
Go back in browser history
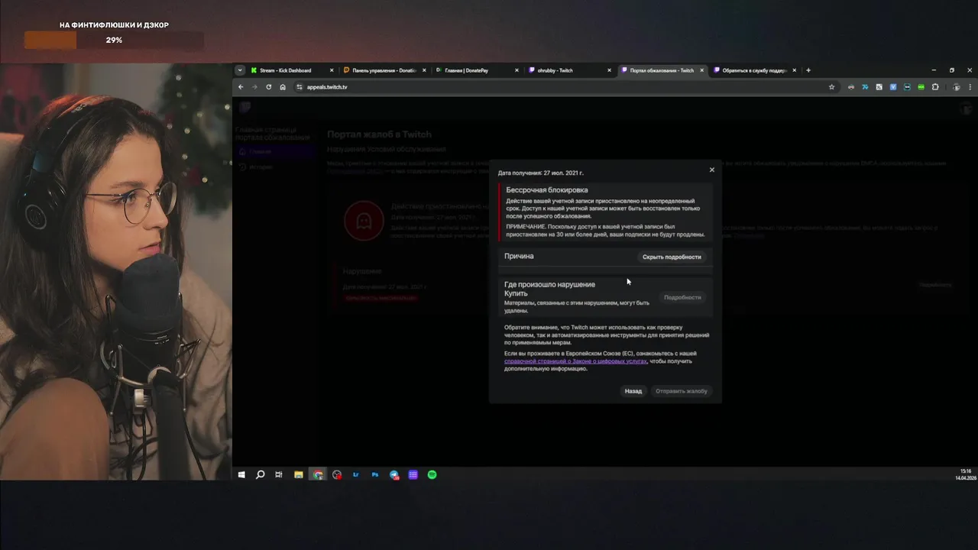click(x=241, y=87)
